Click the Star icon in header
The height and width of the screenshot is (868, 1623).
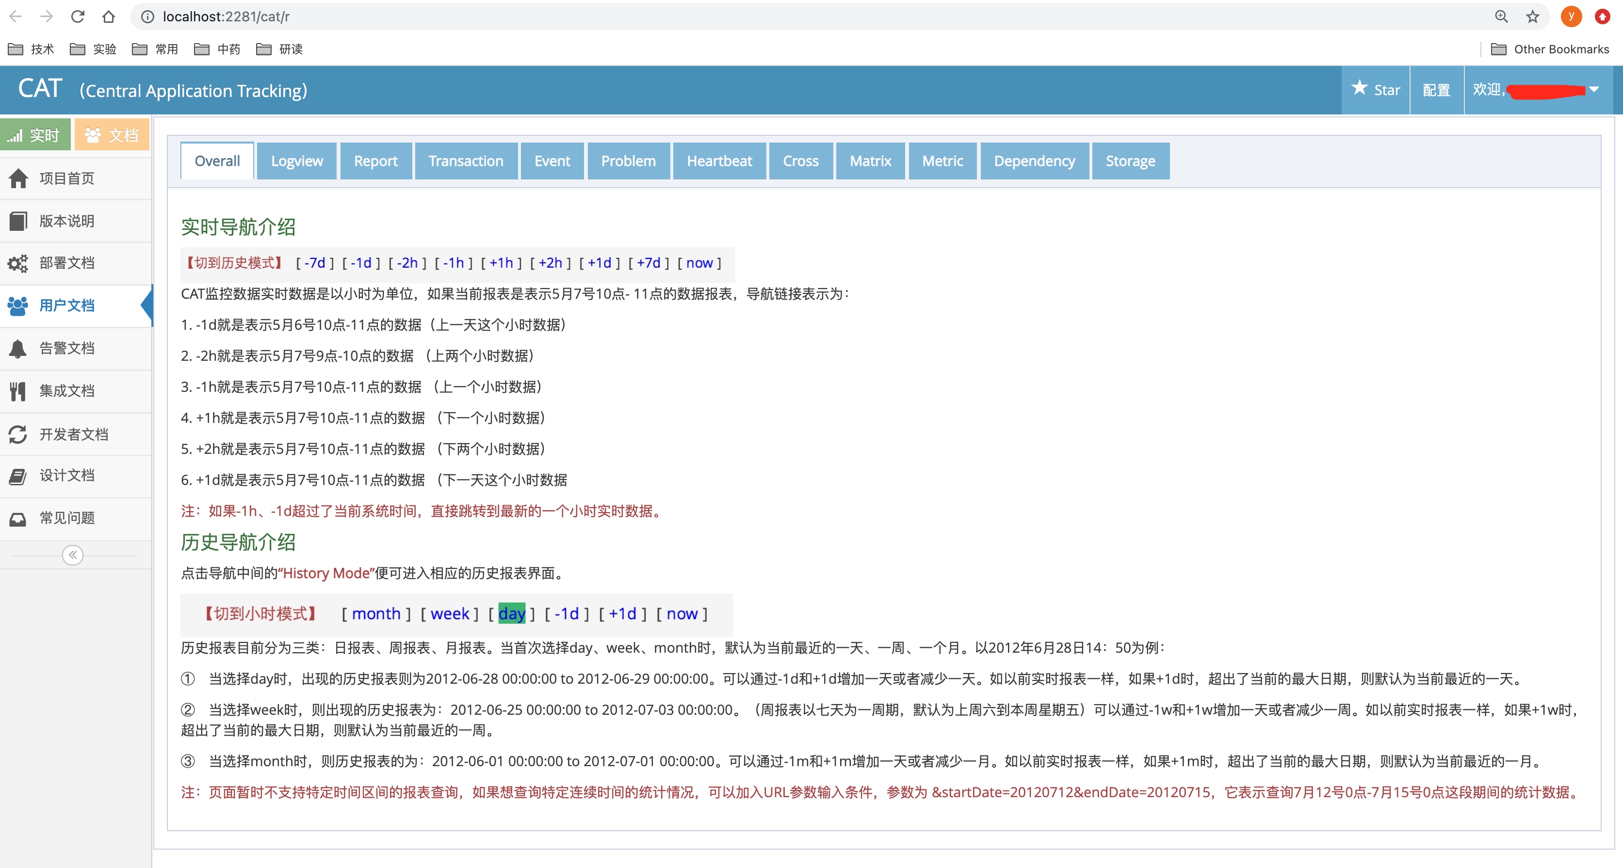(x=1360, y=89)
